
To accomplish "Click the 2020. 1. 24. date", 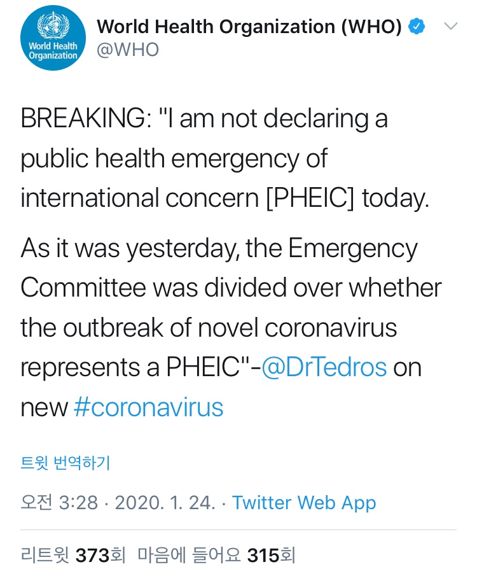I will pos(167,503).
